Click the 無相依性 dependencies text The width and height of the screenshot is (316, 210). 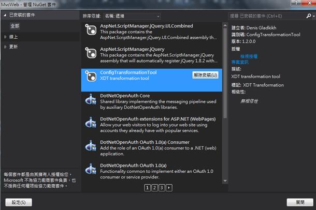[x=249, y=101]
